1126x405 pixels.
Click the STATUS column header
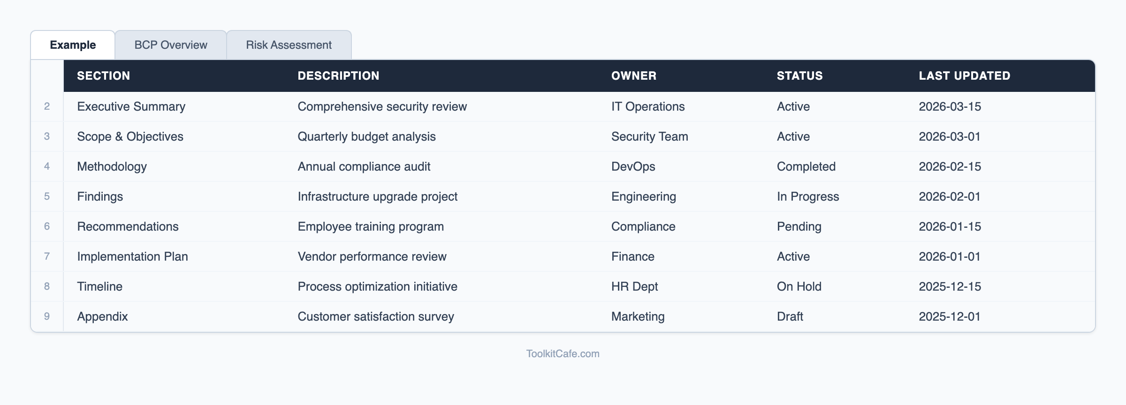pyautogui.click(x=799, y=76)
